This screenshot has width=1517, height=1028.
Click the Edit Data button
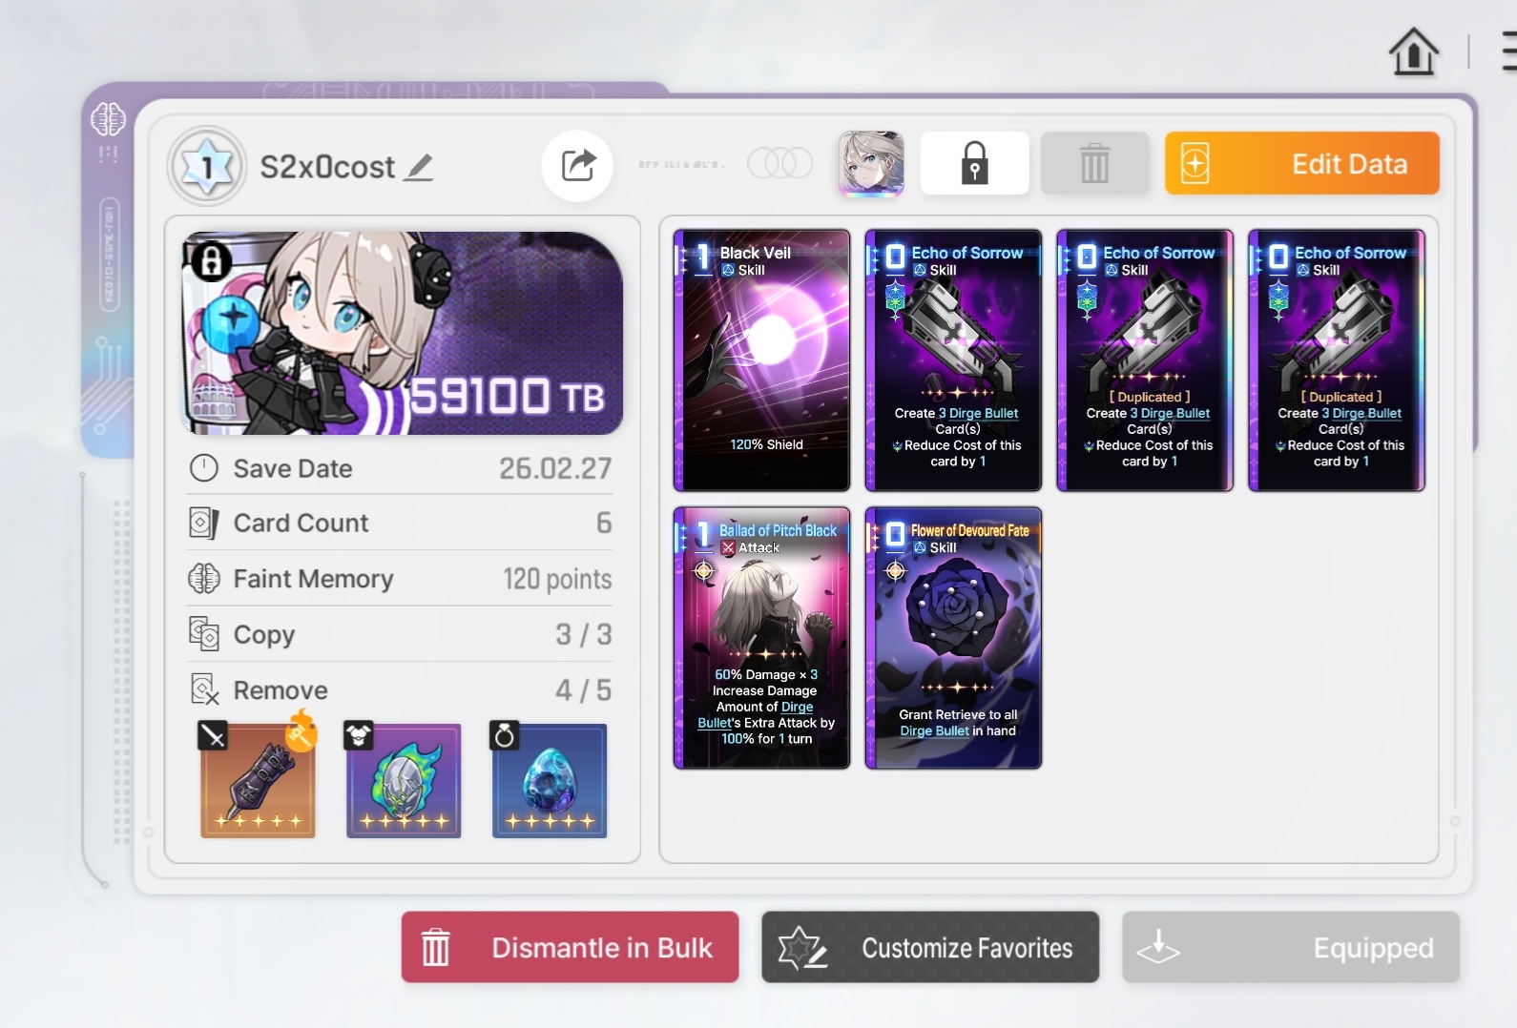tap(1302, 163)
